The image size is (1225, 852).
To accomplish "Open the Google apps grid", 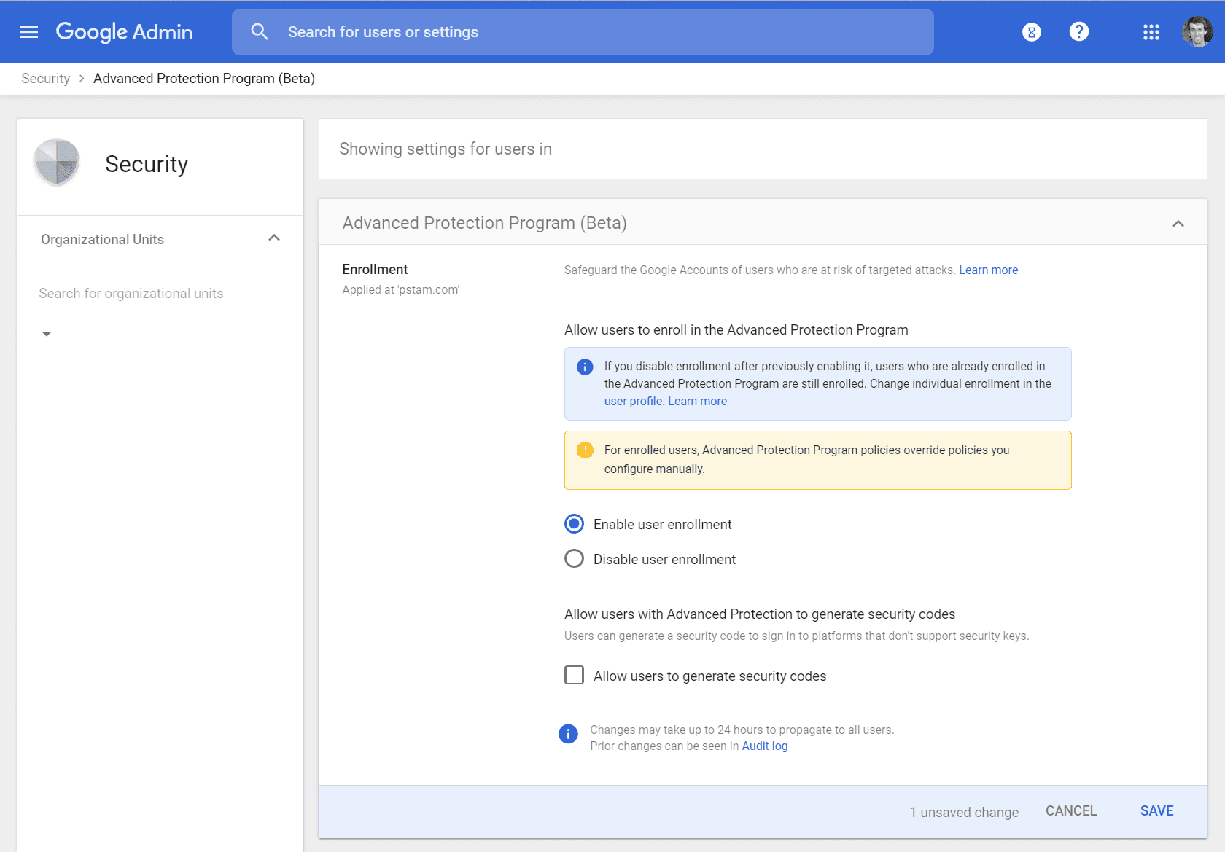I will click(x=1151, y=32).
